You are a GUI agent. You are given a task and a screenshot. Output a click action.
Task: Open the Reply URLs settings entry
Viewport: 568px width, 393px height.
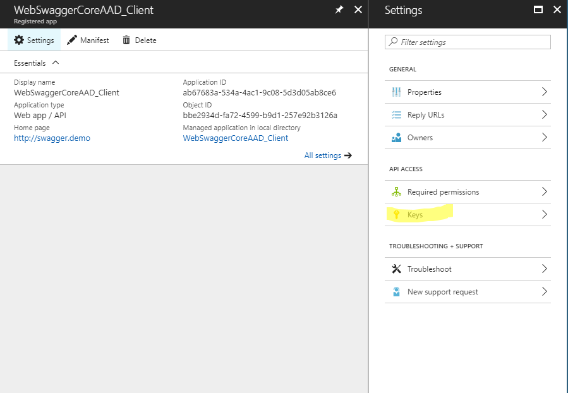coord(468,115)
